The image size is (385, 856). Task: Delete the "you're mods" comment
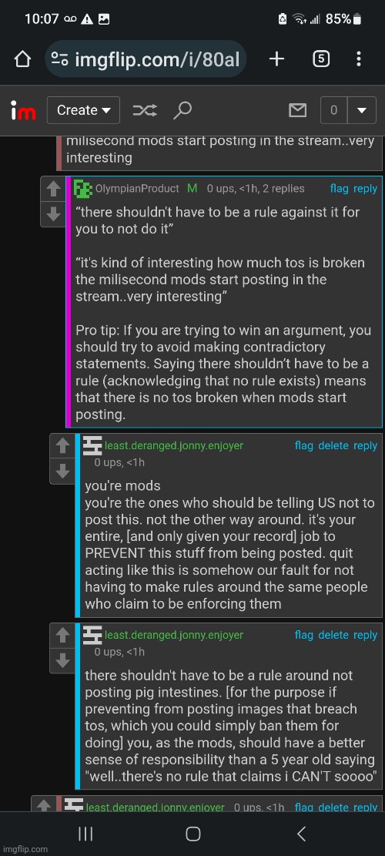point(333,445)
